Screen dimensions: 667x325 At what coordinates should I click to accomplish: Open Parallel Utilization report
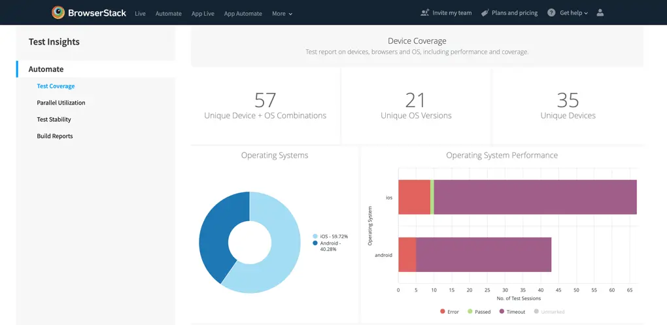coord(61,103)
